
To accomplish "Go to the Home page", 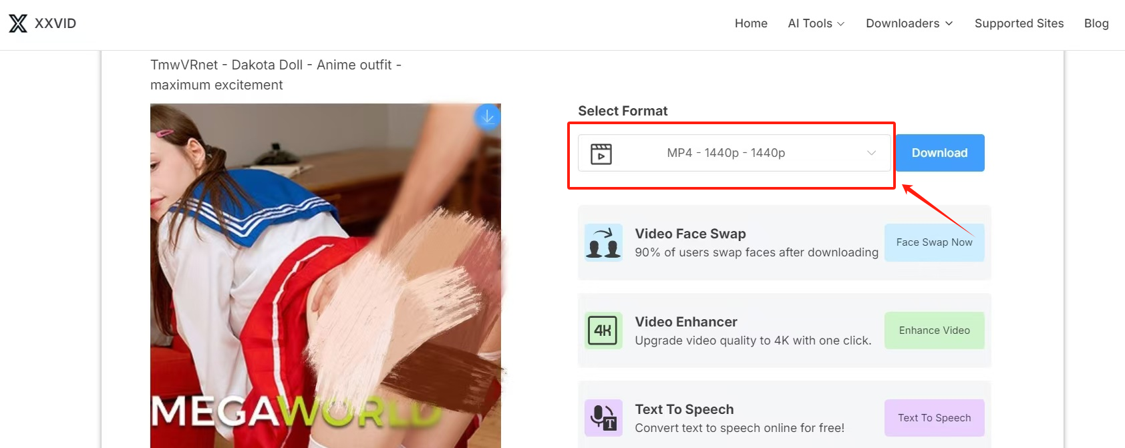I will click(751, 23).
